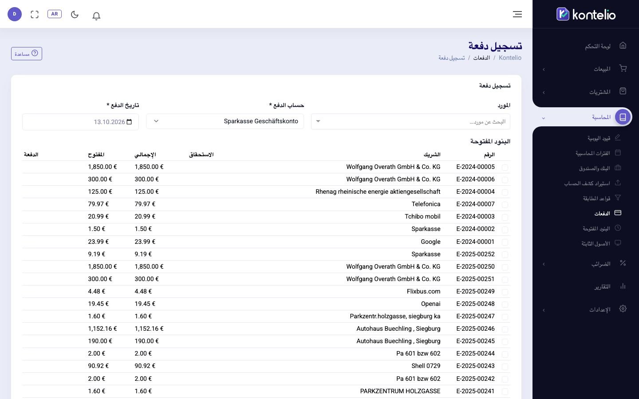Open payment account Sparkasse Geschäftskonto dropdown
639x399 pixels.
[225, 121]
